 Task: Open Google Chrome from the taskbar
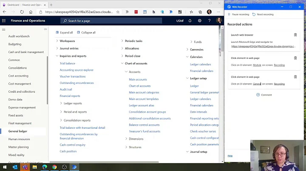click(54, 167)
